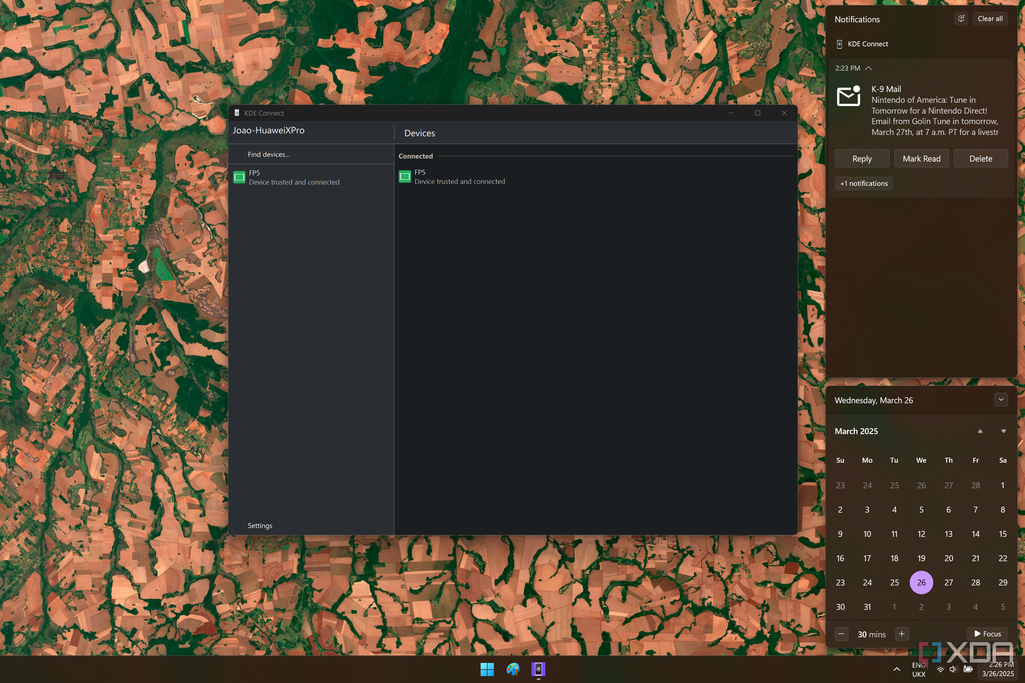Click KDE Connect icon in the notification header
The width and height of the screenshot is (1025, 683).
click(839, 44)
